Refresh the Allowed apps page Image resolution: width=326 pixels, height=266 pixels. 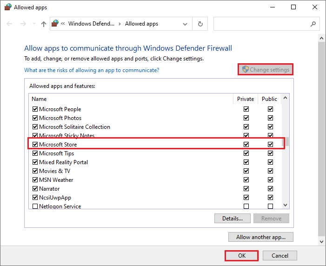click(200, 24)
